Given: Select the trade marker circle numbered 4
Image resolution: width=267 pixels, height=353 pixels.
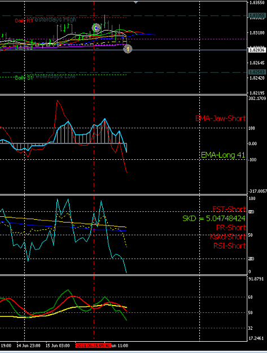Looking at the screenshot, I should (x=128, y=49).
